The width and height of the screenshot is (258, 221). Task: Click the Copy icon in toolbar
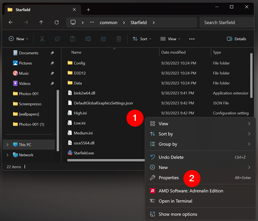58,39
